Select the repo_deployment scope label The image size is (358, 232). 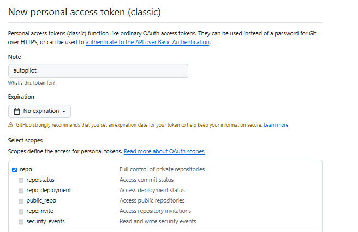[49, 191]
